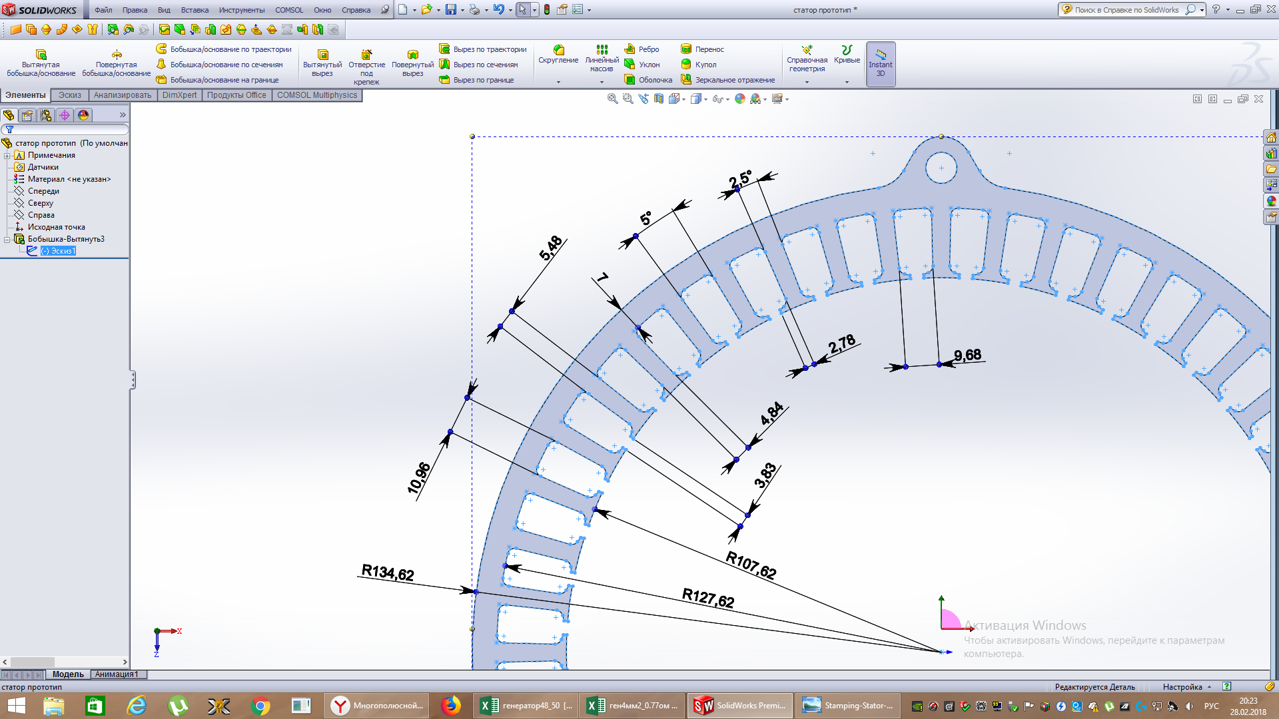Open the ConfigurationManager tab icon
Viewport: 1279px width, 719px height.
(x=46, y=115)
